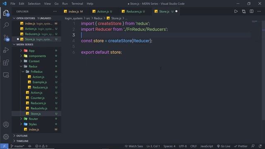This screenshot has width=265, height=149.
Task: Click src in the breadcrumb
Action: [88, 18]
